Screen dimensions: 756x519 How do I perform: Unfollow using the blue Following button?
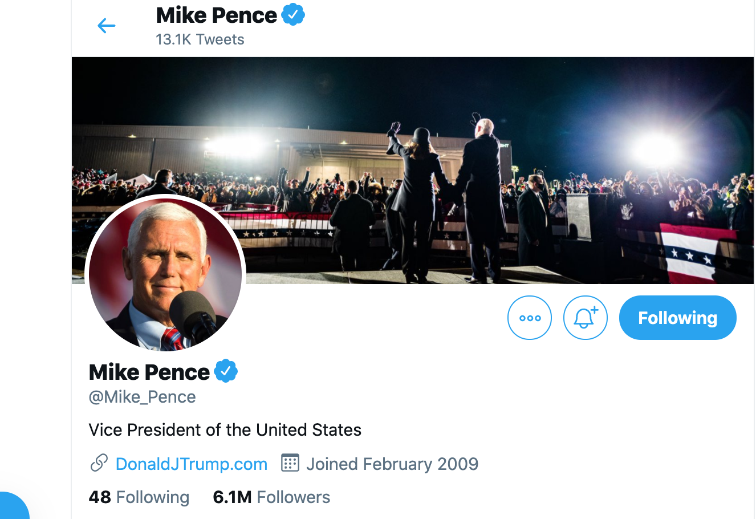(677, 318)
